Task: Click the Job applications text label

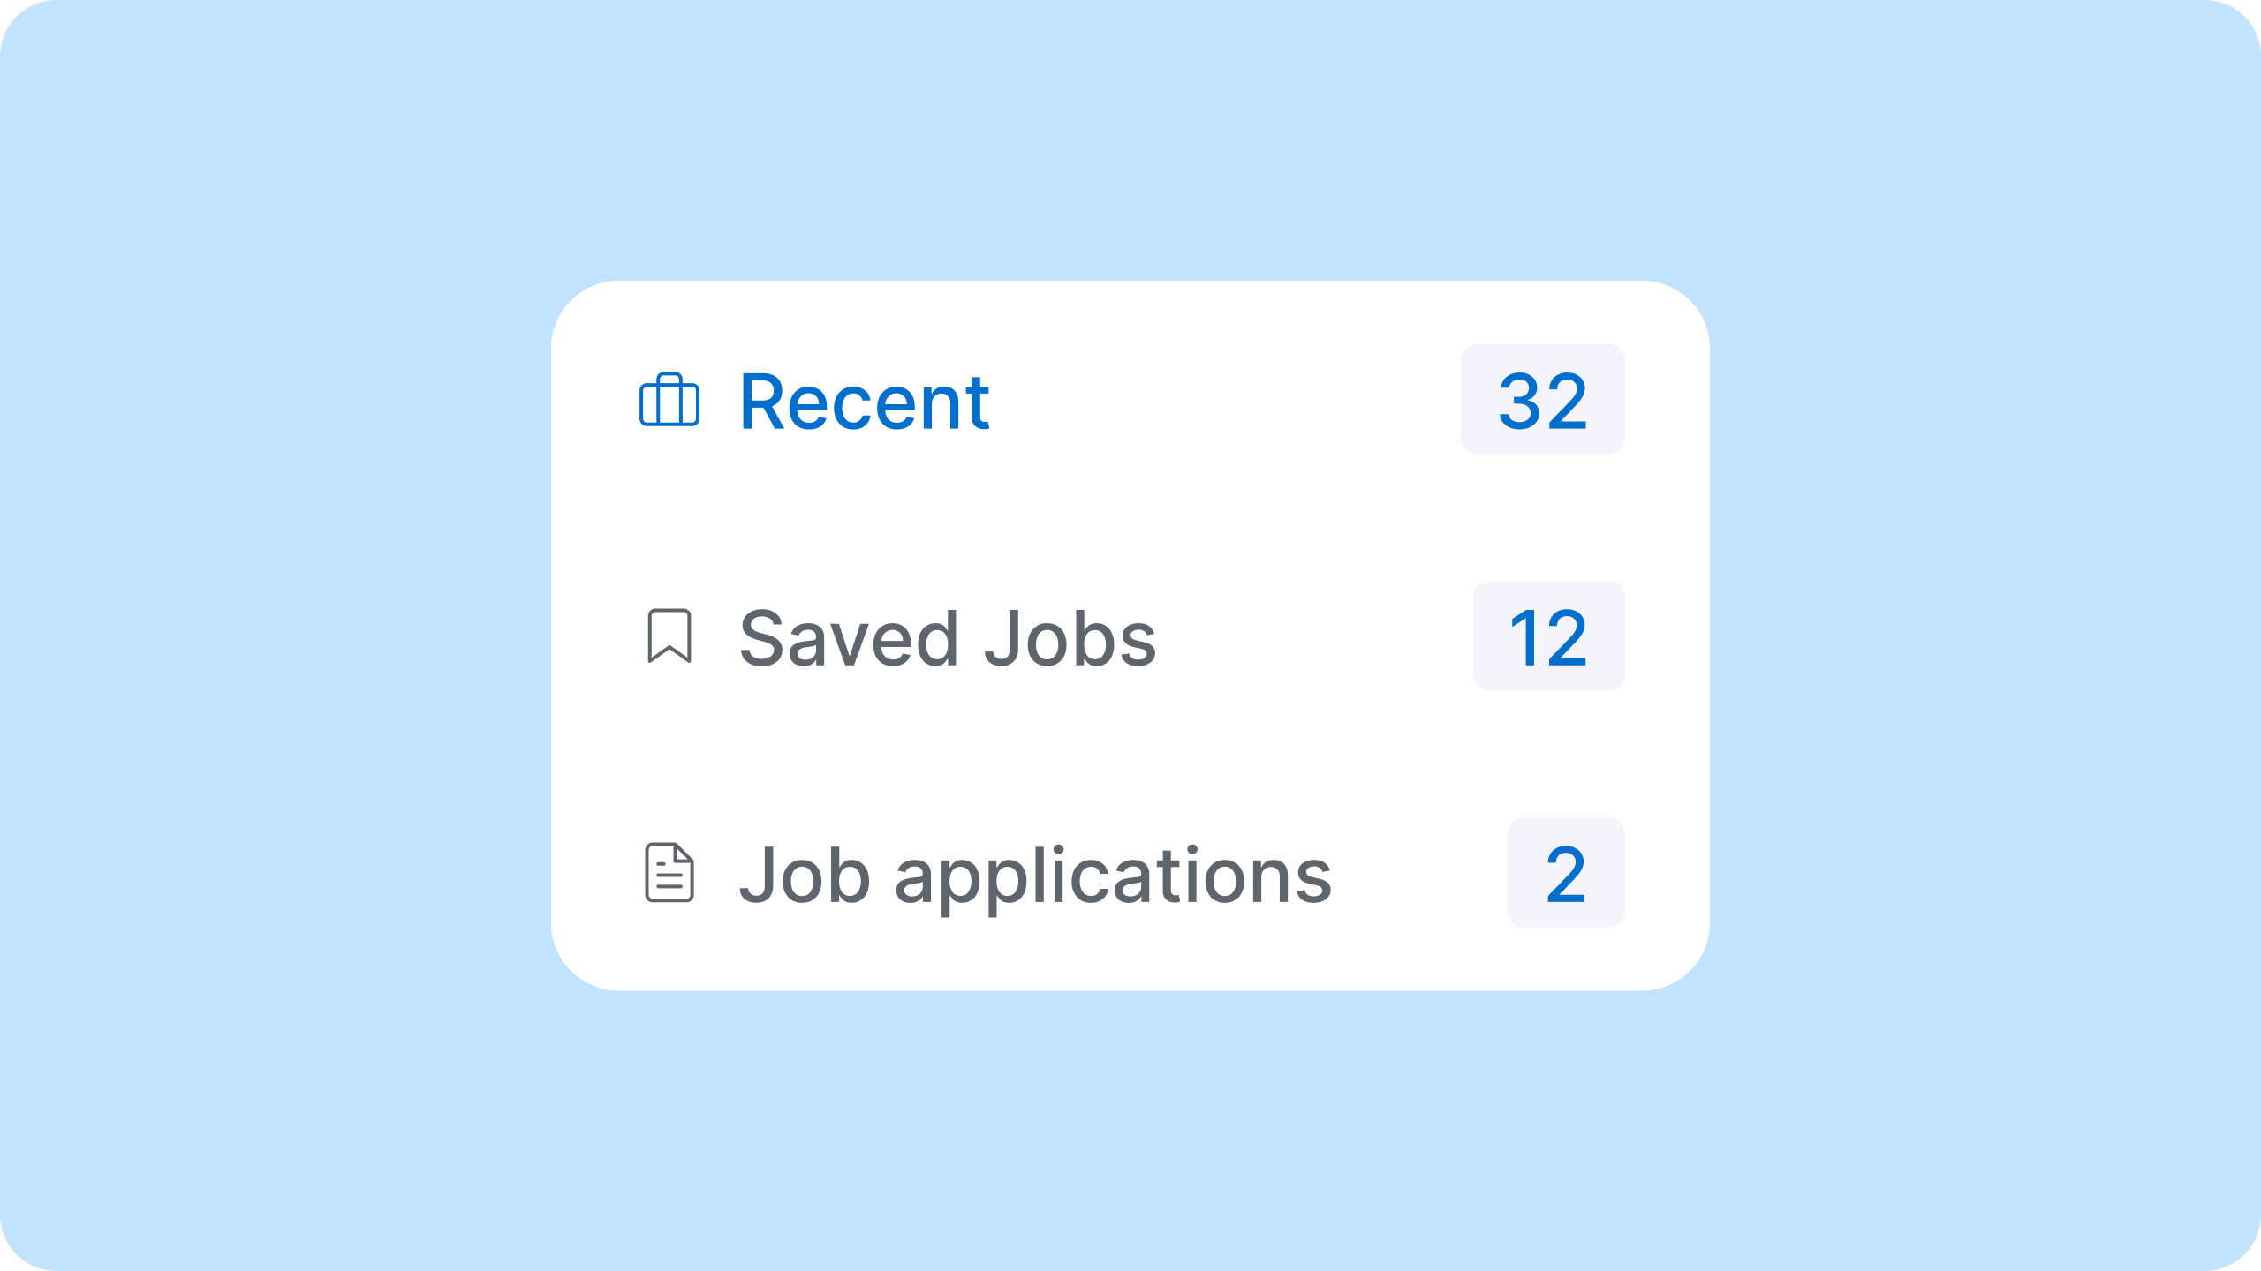Action: [x=1035, y=875]
